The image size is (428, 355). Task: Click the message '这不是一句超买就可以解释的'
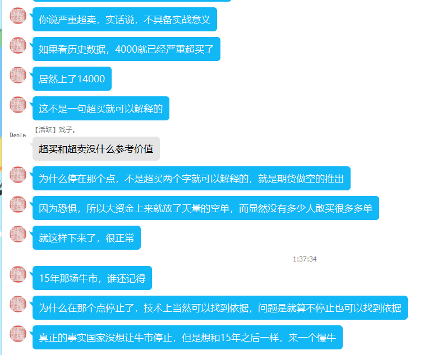[101, 109]
